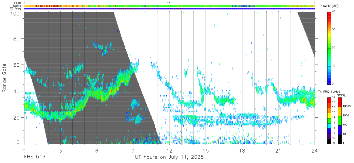Click the 60 tick on the Range Gate axis
354x163 pixels.
point(16,65)
